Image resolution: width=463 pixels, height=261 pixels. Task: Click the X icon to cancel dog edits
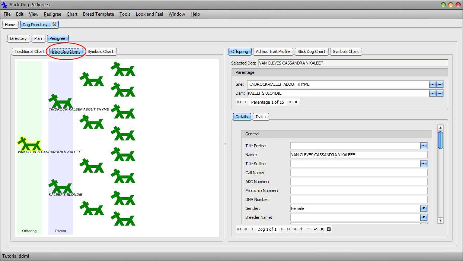pyautogui.click(x=322, y=229)
